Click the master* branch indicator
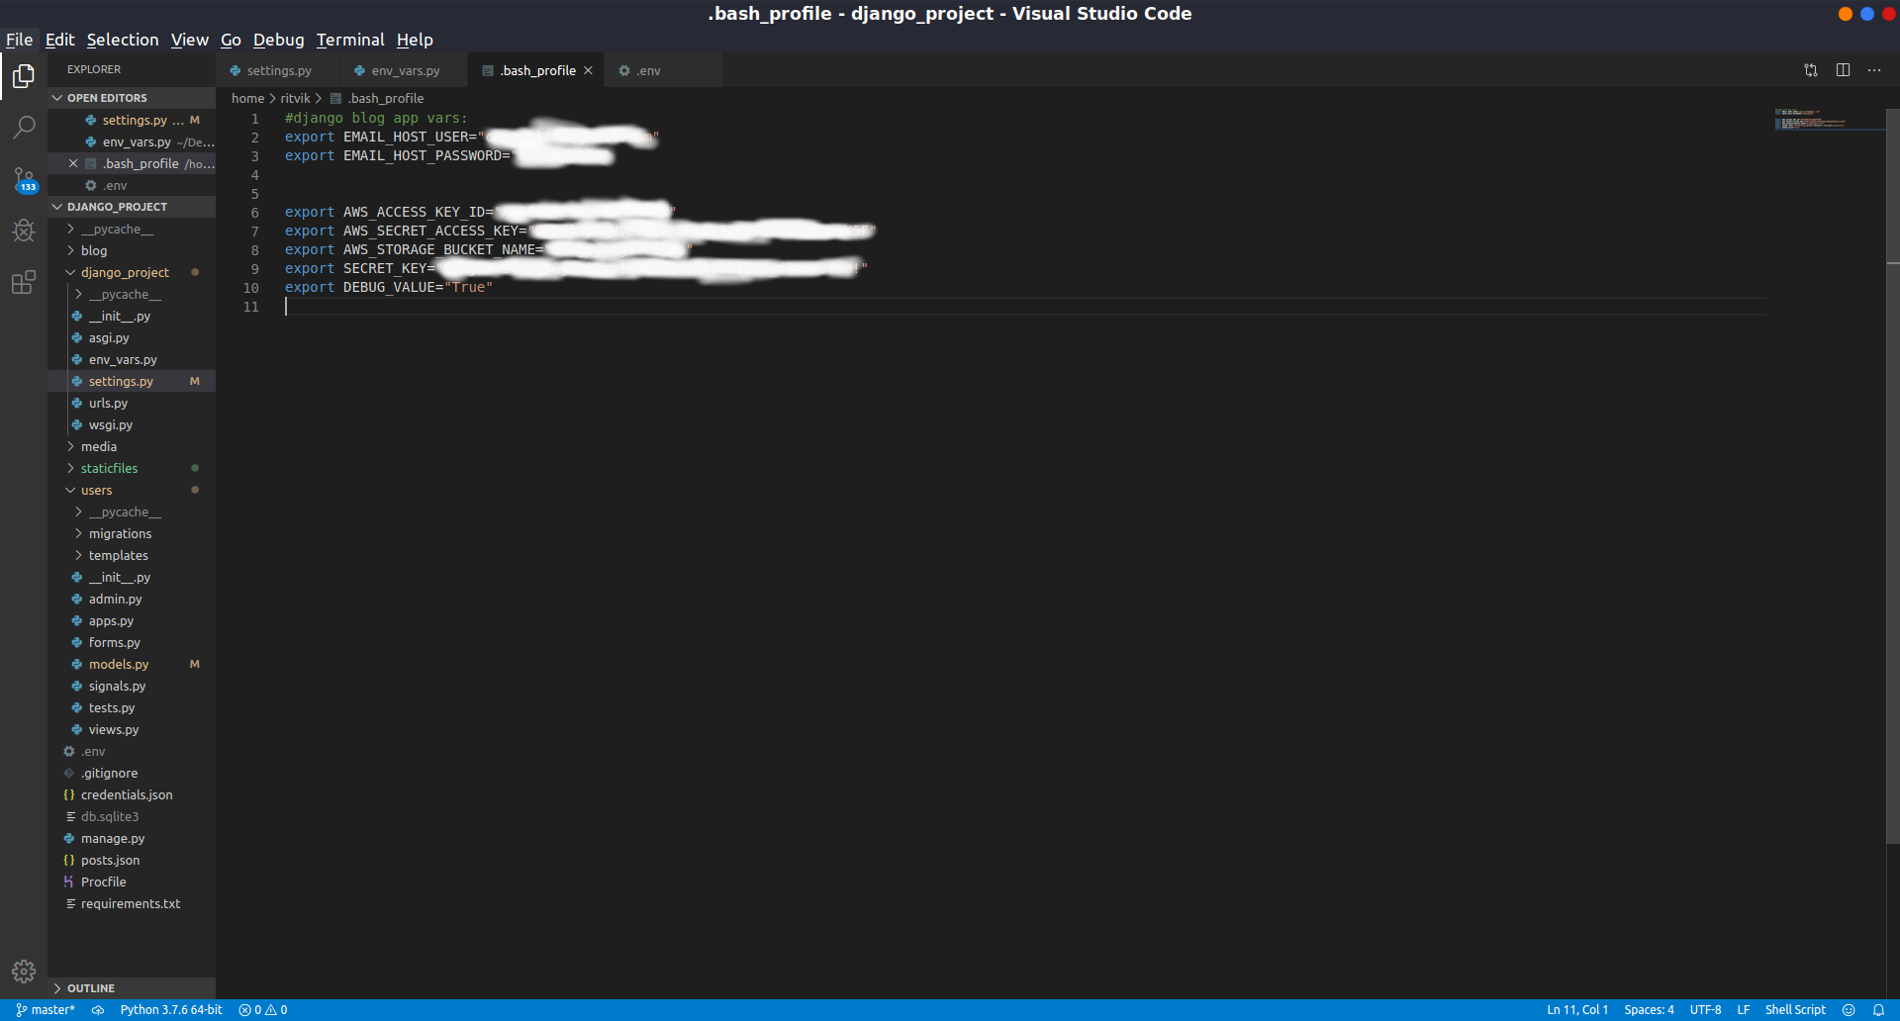Screen dimensions: 1900x1021 pyautogui.click(x=44, y=1009)
